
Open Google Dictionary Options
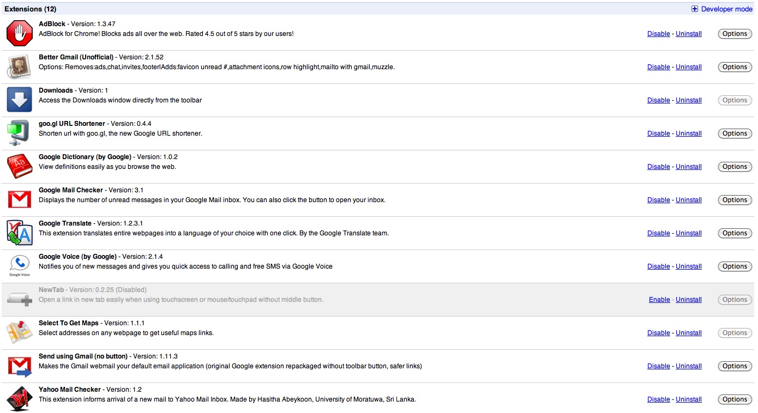tap(735, 167)
